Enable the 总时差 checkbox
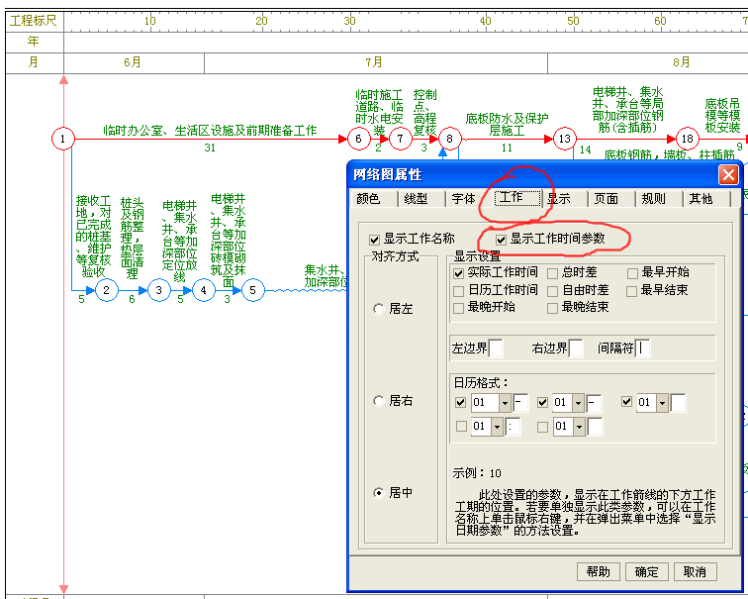The image size is (748, 599). 553,272
